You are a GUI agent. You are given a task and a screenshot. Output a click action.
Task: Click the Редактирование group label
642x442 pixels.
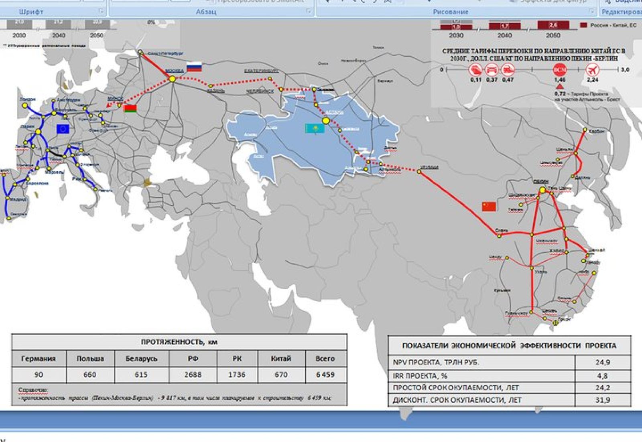pyautogui.click(x=622, y=12)
